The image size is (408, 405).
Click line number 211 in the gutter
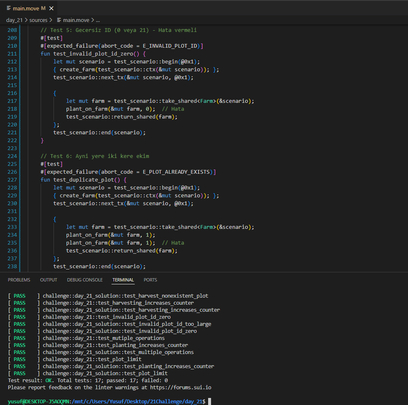[x=12, y=54]
